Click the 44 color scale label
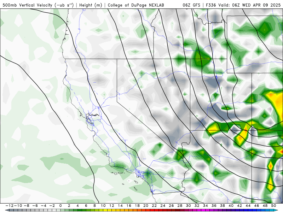 (248, 206)
